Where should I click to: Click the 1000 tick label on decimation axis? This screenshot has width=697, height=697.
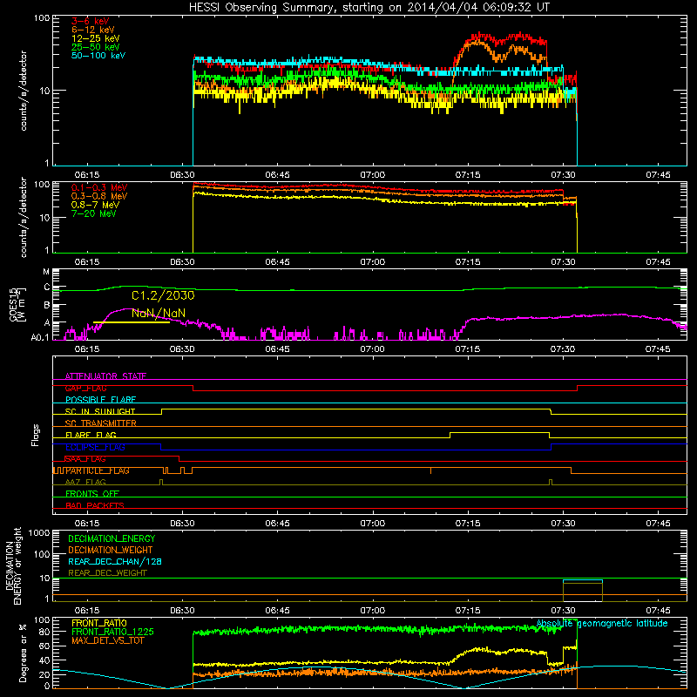point(39,533)
